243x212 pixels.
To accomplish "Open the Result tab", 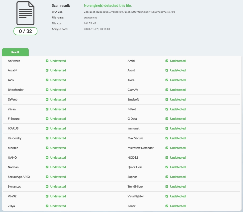I will (x=15, y=52).
